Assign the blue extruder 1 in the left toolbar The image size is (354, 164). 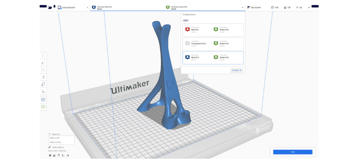(x=43, y=100)
